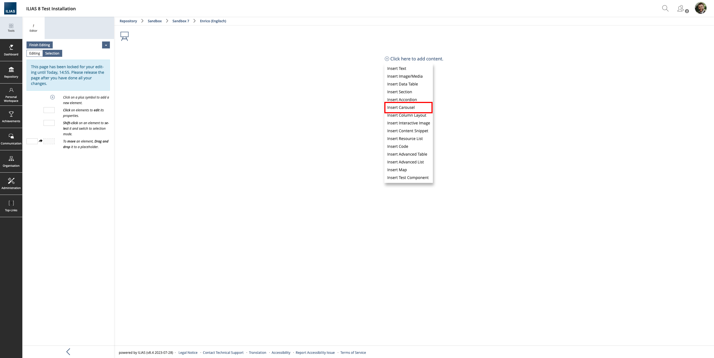
Task: Choose Insert Carousel from menu
Action: (x=401, y=107)
